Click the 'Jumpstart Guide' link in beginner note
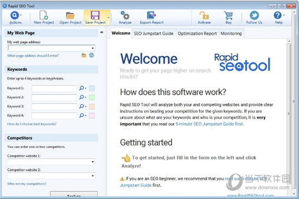299x199 pixels. pos(135,185)
